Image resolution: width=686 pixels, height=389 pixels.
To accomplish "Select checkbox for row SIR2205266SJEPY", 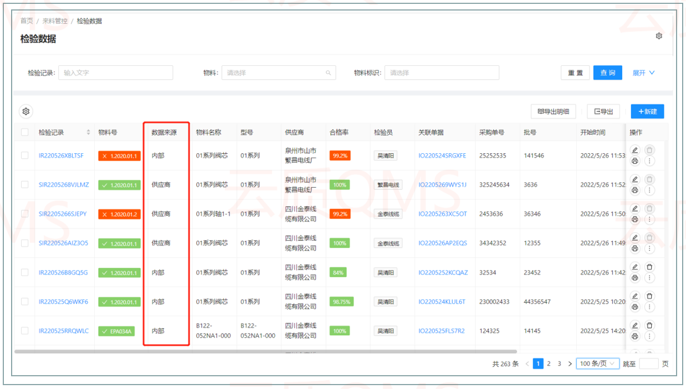I will point(25,214).
